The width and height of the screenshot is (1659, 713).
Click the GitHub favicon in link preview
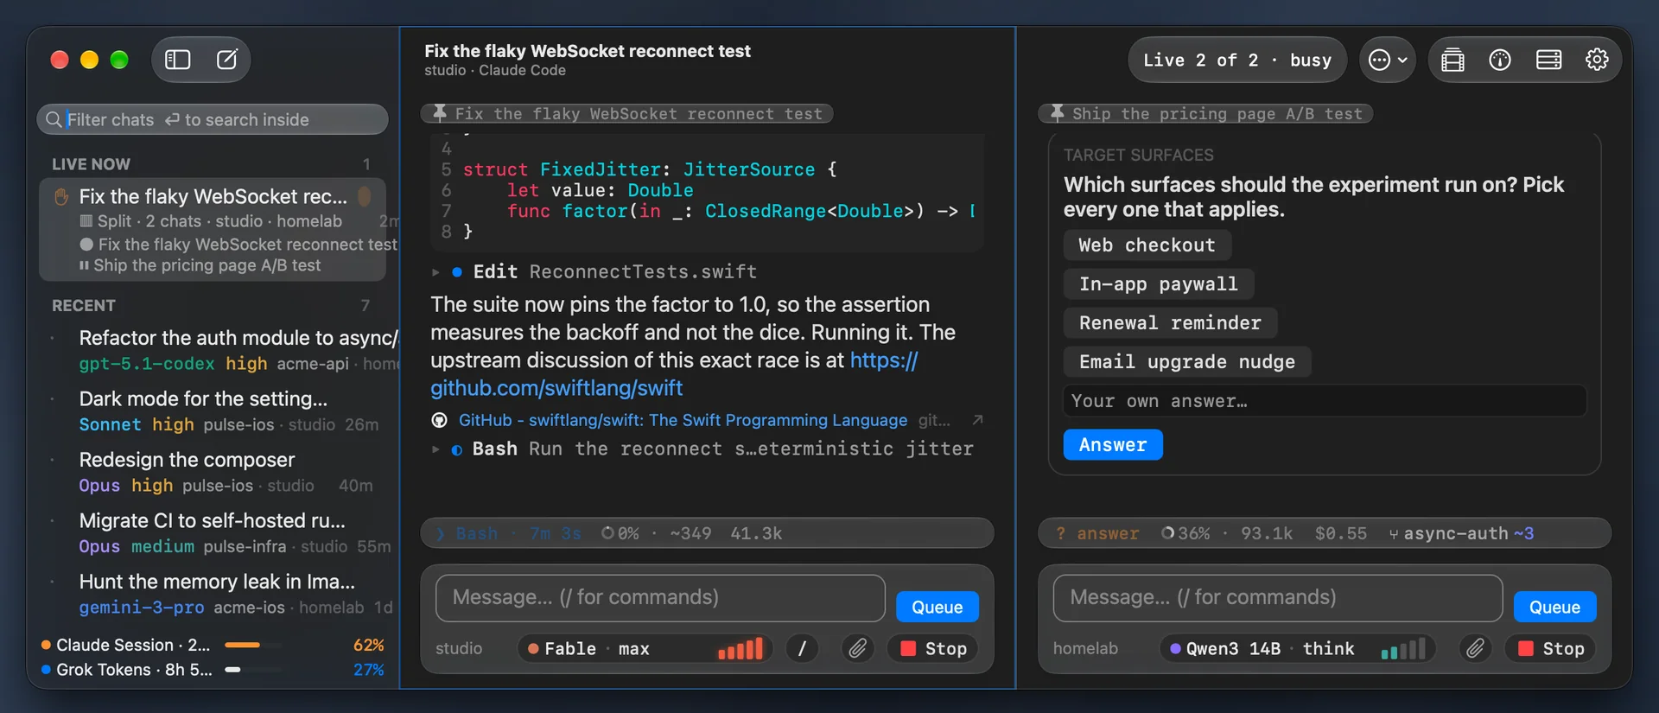[440, 420]
